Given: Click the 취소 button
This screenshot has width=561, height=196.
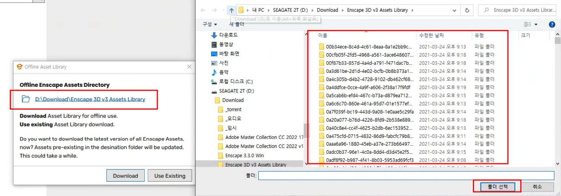Looking at the screenshot, I should click(x=537, y=187).
